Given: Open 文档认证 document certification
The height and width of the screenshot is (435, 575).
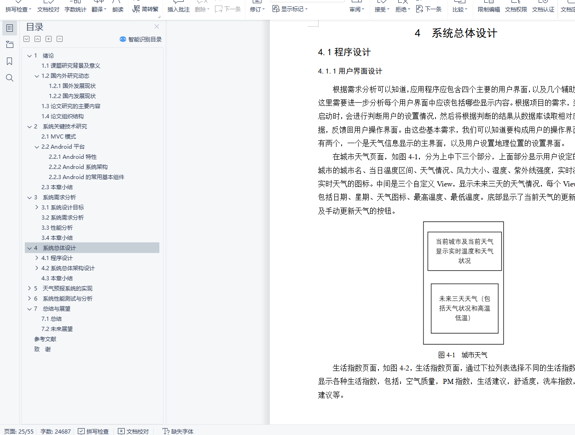Looking at the screenshot, I should click(x=543, y=9).
